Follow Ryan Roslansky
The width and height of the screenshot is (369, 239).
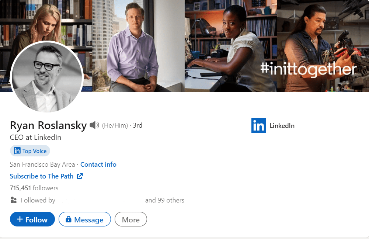coord(32,219)
